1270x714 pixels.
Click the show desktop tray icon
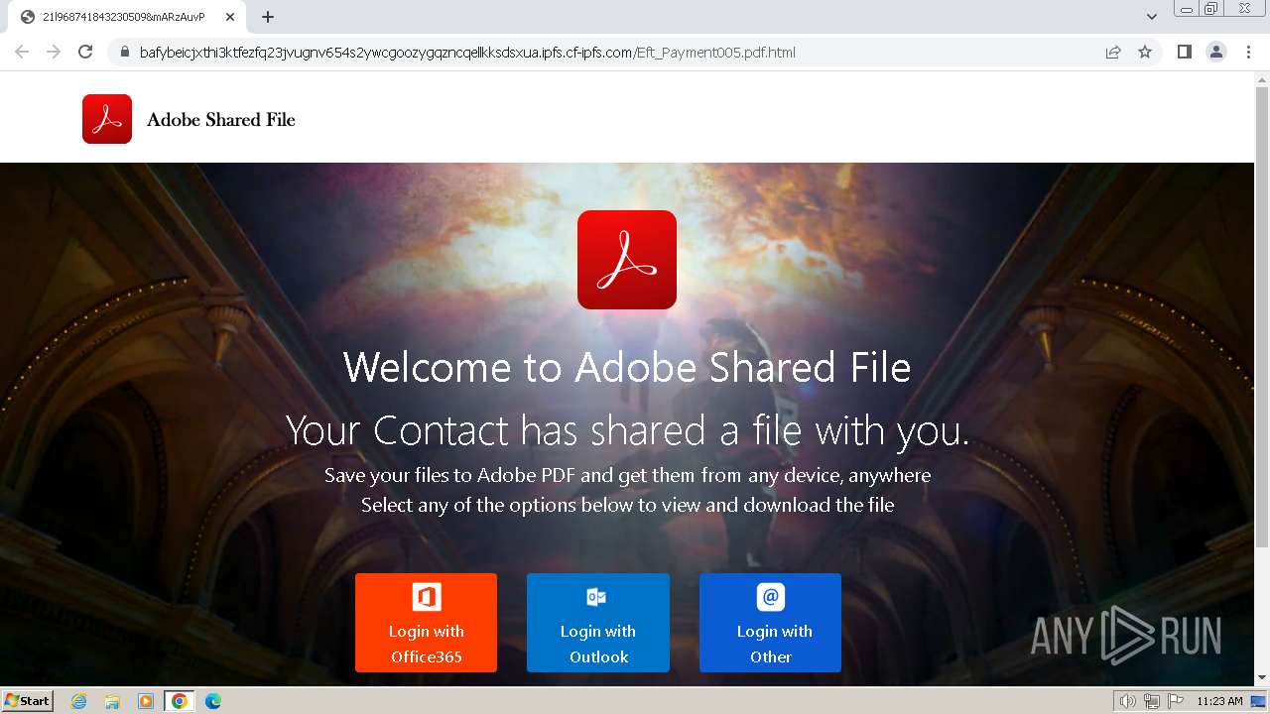[1258, 701]
